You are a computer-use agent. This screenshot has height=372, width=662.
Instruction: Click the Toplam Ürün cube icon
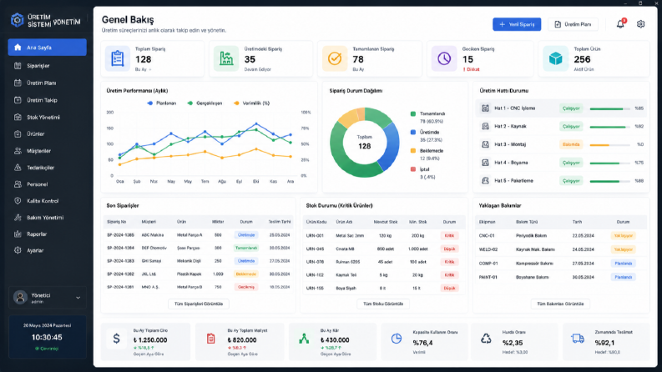(x=556, y=58)
